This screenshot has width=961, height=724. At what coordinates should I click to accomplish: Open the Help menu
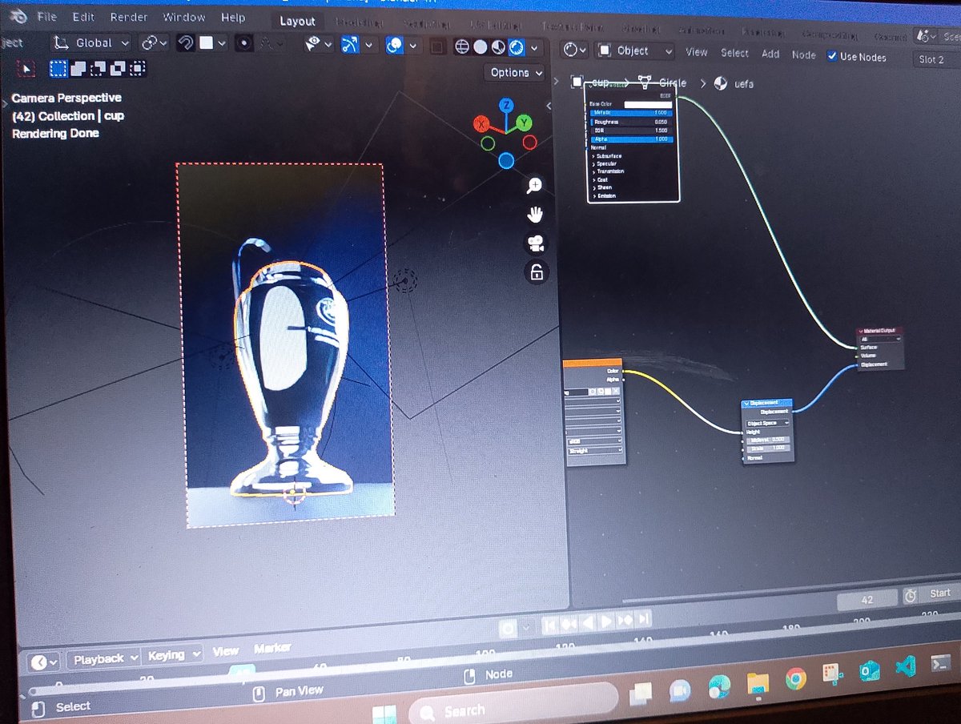point(233,17)
